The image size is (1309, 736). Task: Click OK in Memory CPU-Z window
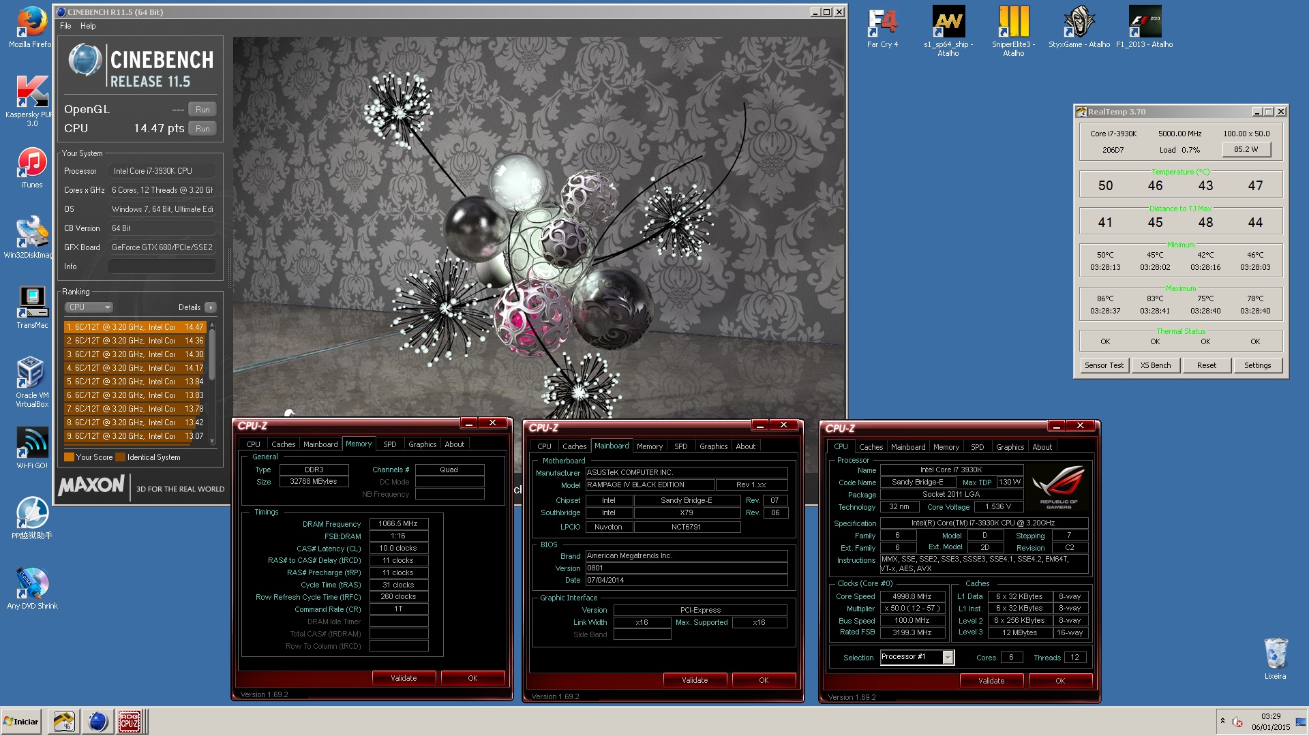point(472,678)
